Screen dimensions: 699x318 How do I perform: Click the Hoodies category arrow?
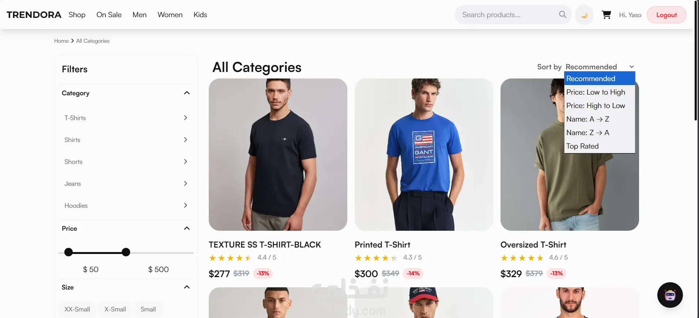185,206
